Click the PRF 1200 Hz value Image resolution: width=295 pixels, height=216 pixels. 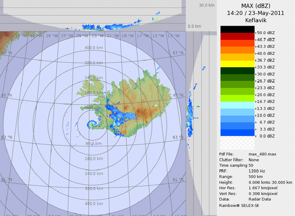[257, 171]
